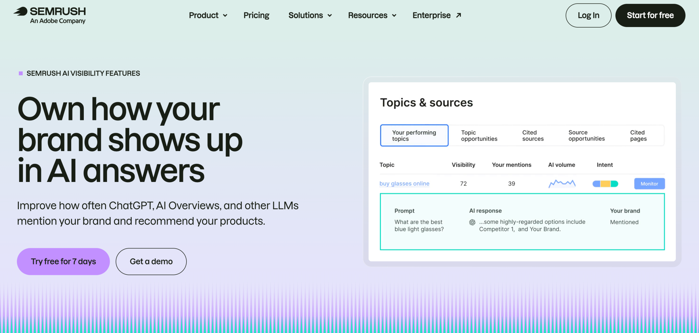Open the buy glasses online link
This screenshot has height=333, width=699.
404,184
